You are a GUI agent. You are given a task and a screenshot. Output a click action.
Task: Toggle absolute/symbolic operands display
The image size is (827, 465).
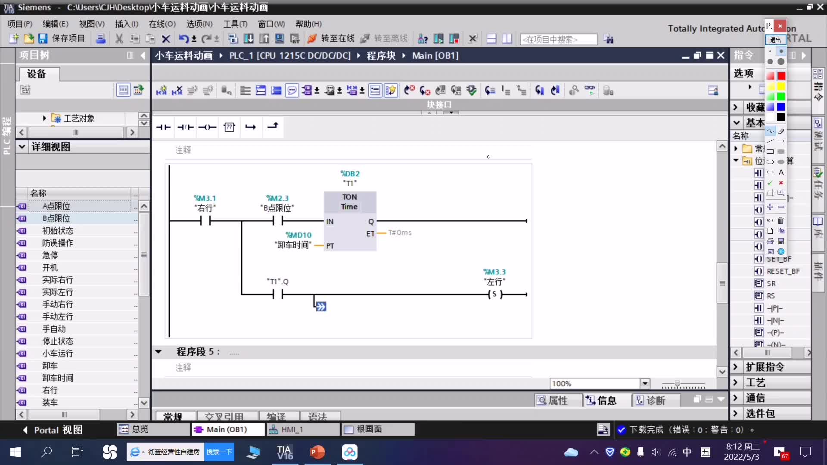(x=307, y=90)
